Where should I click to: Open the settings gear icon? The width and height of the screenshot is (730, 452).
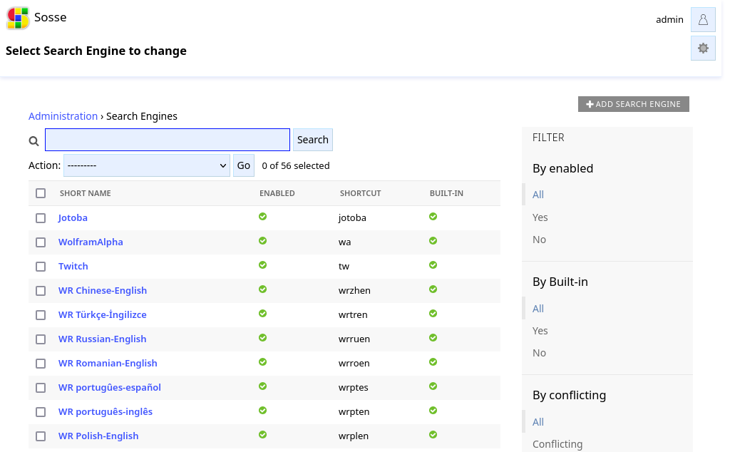[703, 48]
